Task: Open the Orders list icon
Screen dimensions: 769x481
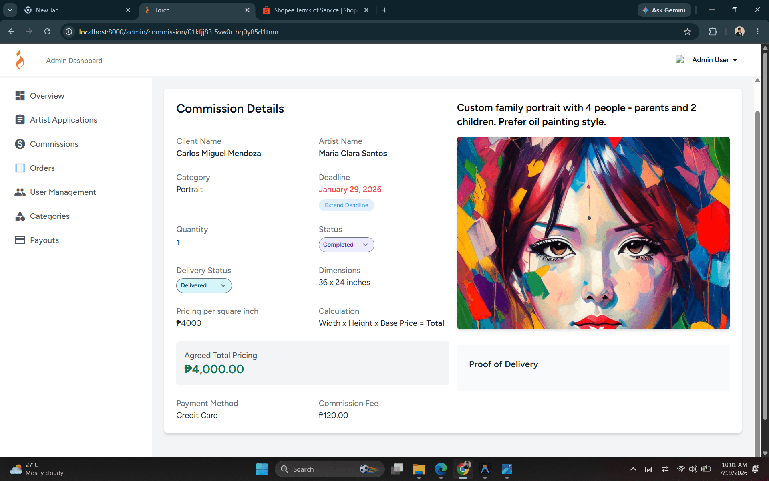Action: tap(20, 168)
